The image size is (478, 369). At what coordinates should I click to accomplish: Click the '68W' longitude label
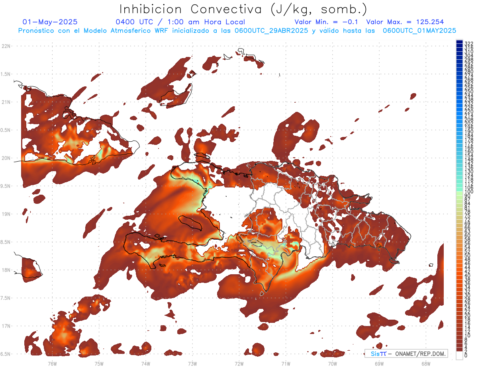[425, 363]
